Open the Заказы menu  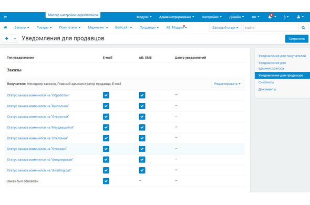click(22, 28)
